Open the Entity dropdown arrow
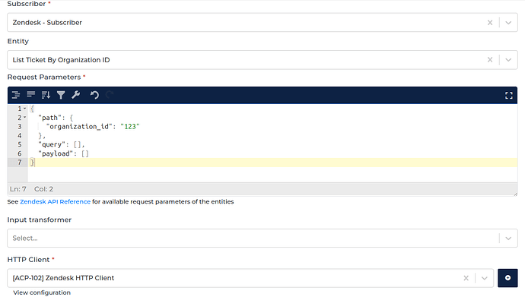 (508, 60)
